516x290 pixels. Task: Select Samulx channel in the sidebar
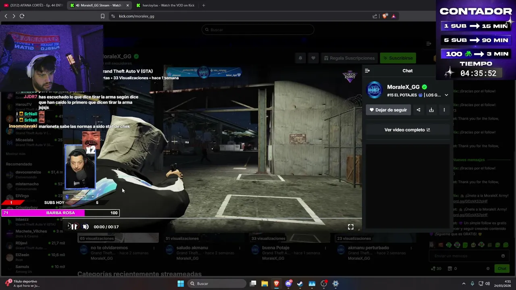coord(34,269)
